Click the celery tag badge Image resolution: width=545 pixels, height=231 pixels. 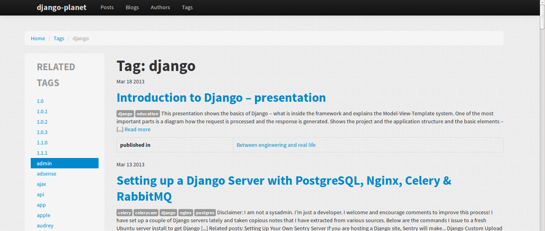coord(124,213)
